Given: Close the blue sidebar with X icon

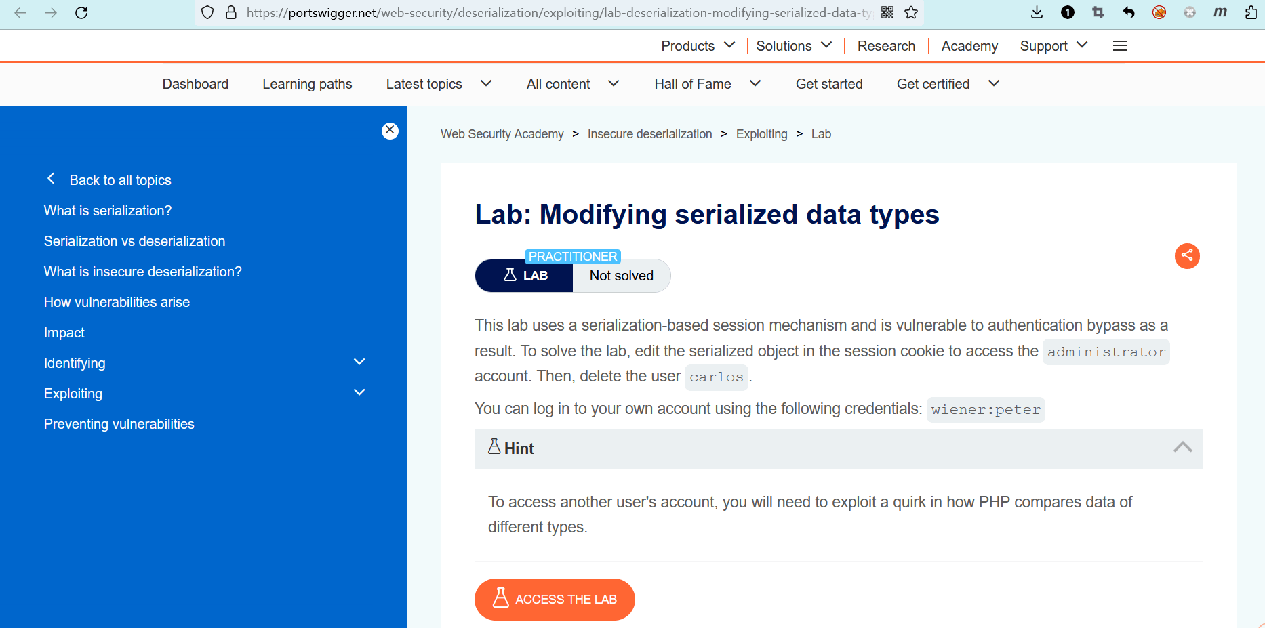Looking at the screenshot, I should pos(390,131).
